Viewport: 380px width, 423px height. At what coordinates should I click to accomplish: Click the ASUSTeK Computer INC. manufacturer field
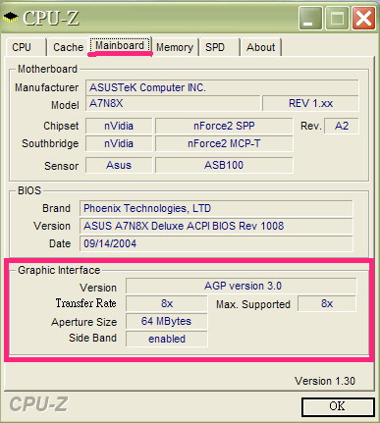pyautogui.click(x=222, y=87)
